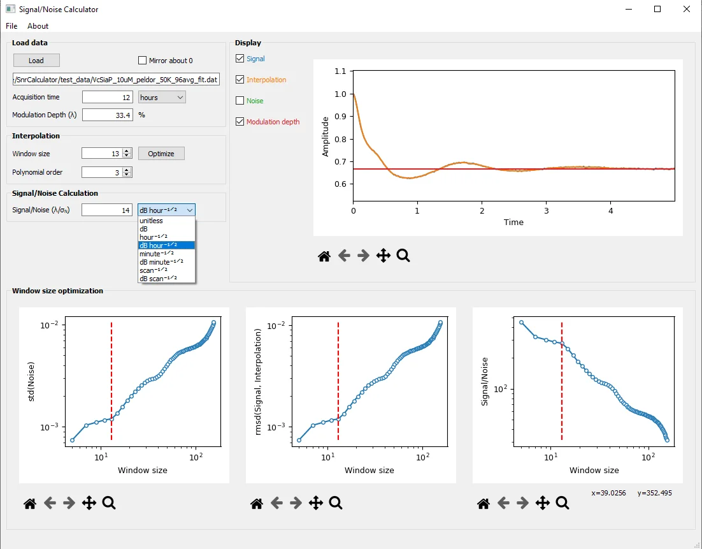Viewport: 702px width, 549px height.
Task: Click Forward arrow under the Signal/Noise plot
Action: [523, 503]
